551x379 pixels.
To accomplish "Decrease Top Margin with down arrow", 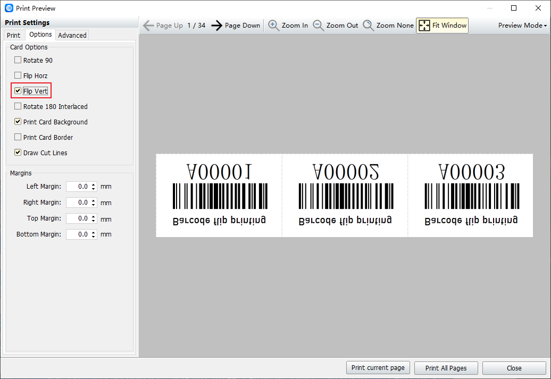I will pyautogui.click(x=94, y=221).
